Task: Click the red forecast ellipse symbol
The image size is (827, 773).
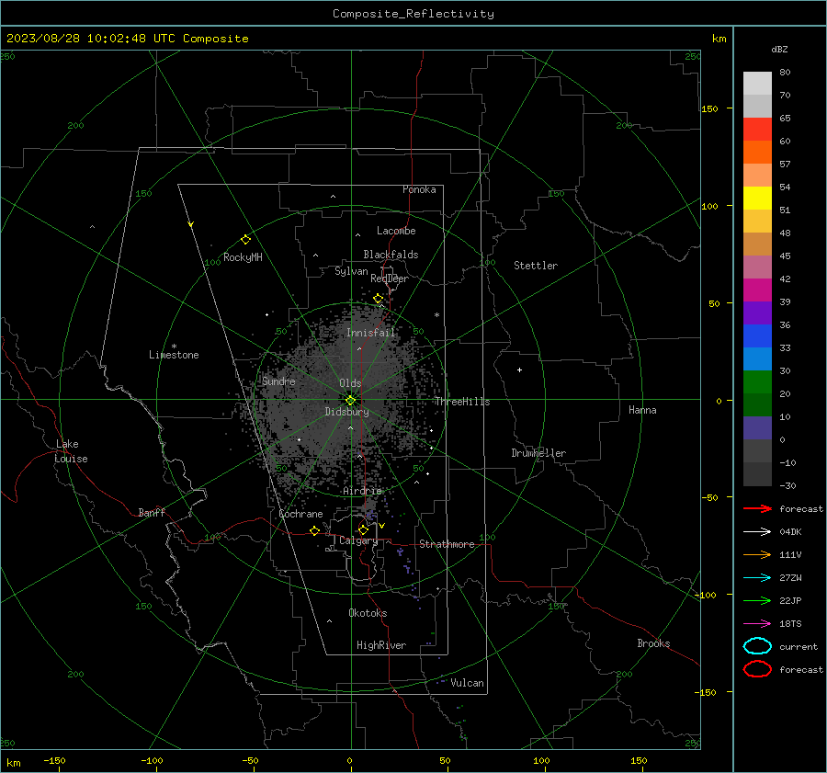Action: [x=757, y=669]
